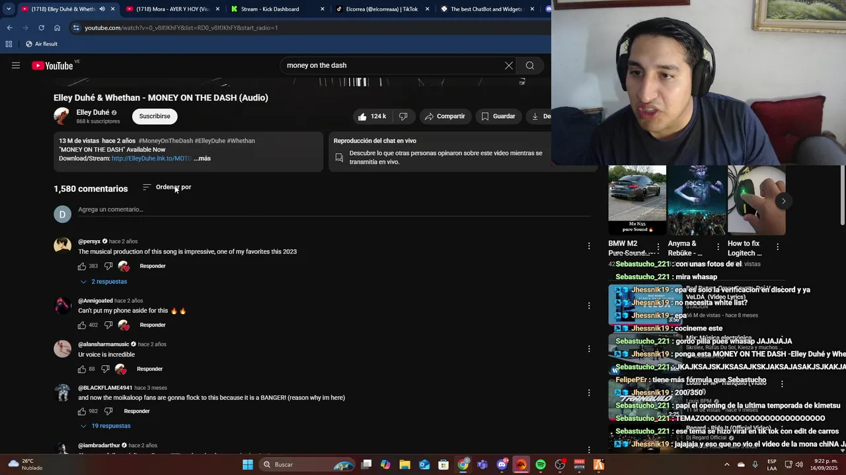Image resolution: width=846 pixels, height=475 pixels.
Task: Open options for BMW M2 video card
Action: (x=658, y=247)
